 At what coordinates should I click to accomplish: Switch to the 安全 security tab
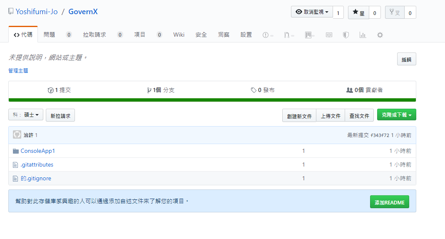pos(201,35)
